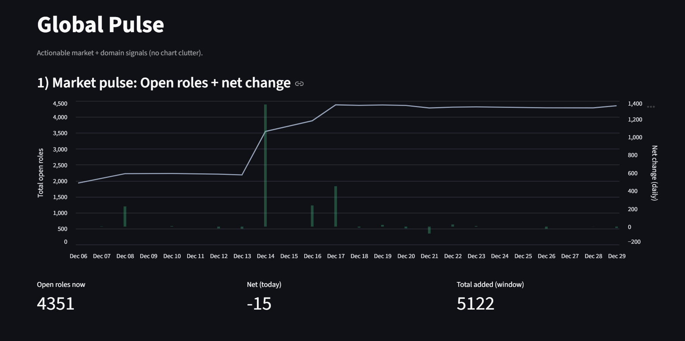
Task: Select the Dec 08 green bar
Action: (125, 216)
